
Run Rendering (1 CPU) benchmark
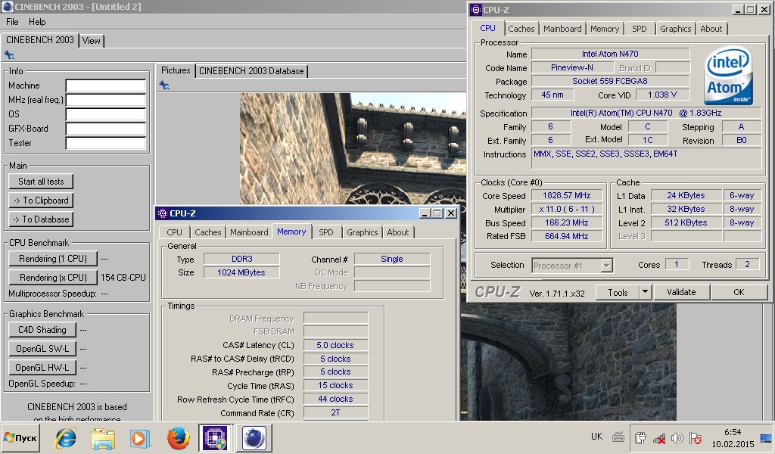(53, 258)
